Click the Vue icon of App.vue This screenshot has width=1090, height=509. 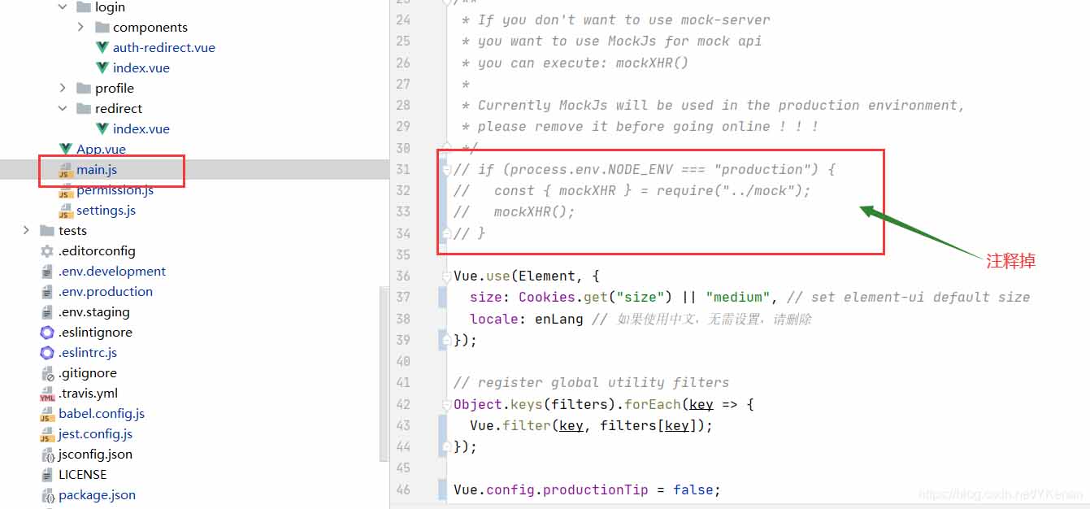tap(66, 150)
